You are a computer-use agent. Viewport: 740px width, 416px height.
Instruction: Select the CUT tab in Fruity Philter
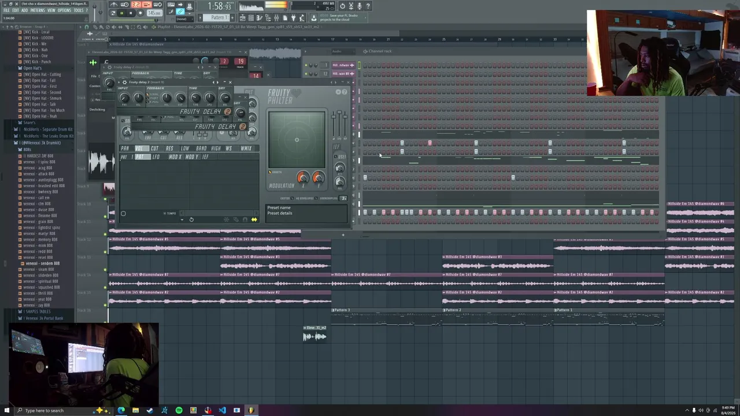(x=154, y=148)
